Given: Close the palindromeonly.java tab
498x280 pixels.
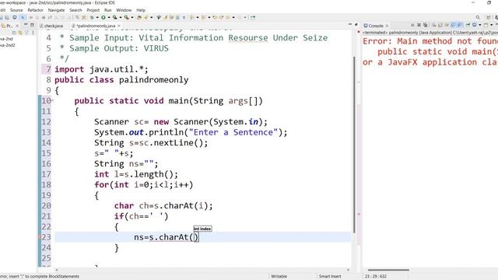Looking at the screenshot, I should tap(119, 26).
